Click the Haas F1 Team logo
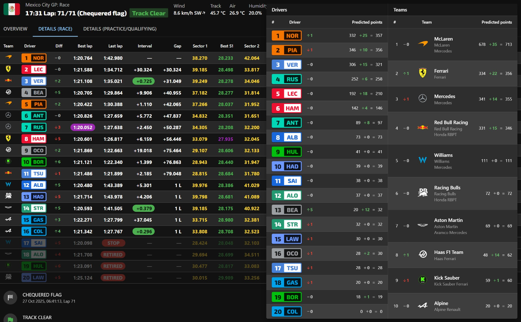The image size is (521, 322). 423,254
